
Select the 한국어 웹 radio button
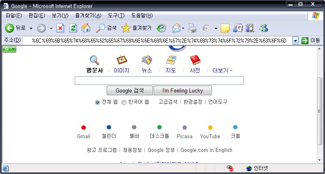point(124,102)
